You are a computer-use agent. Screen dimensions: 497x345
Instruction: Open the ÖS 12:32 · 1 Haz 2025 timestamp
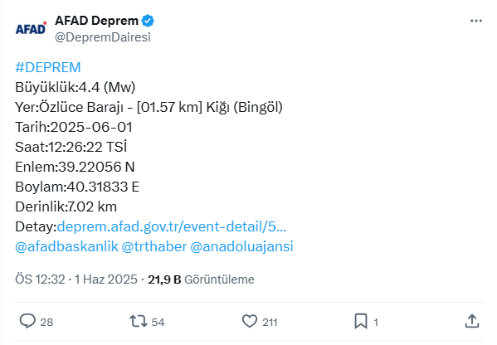76,279
